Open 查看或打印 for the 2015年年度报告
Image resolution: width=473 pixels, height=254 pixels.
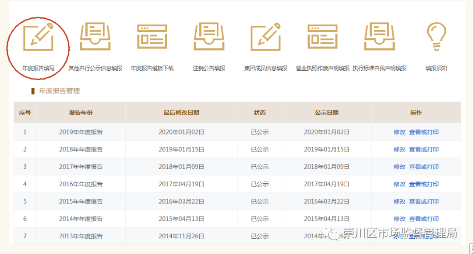(424, 202)
